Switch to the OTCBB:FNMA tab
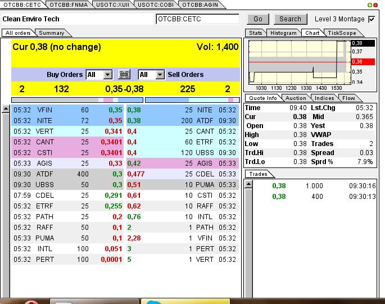Viewport: 385px width, 304px height. coord(69,5)
